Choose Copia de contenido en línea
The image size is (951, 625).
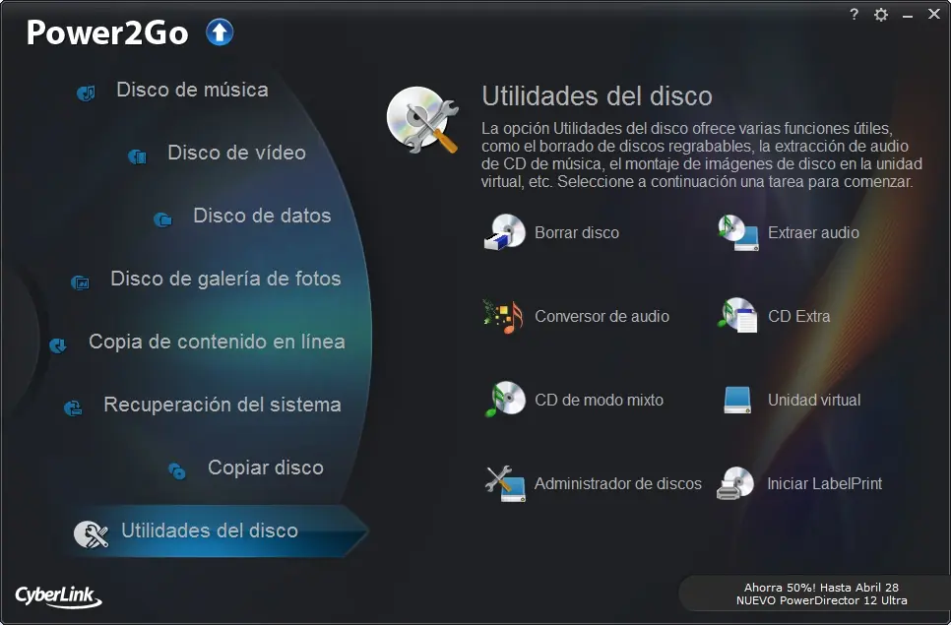point(218,342)
